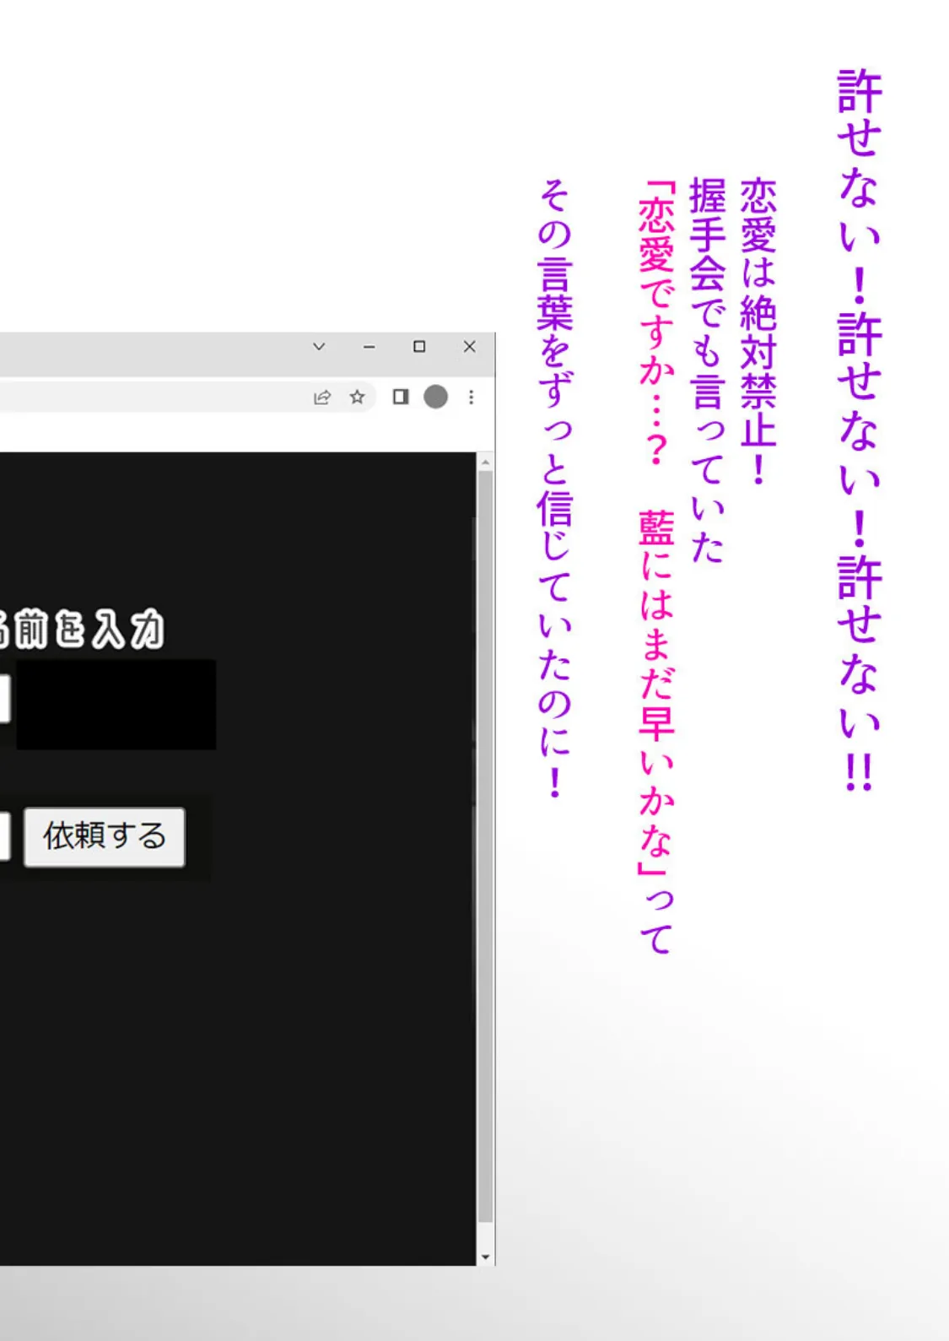Open the three-dot Chrome menu
The height and width of the screenshot is (1341, 949).
[471, 397]
